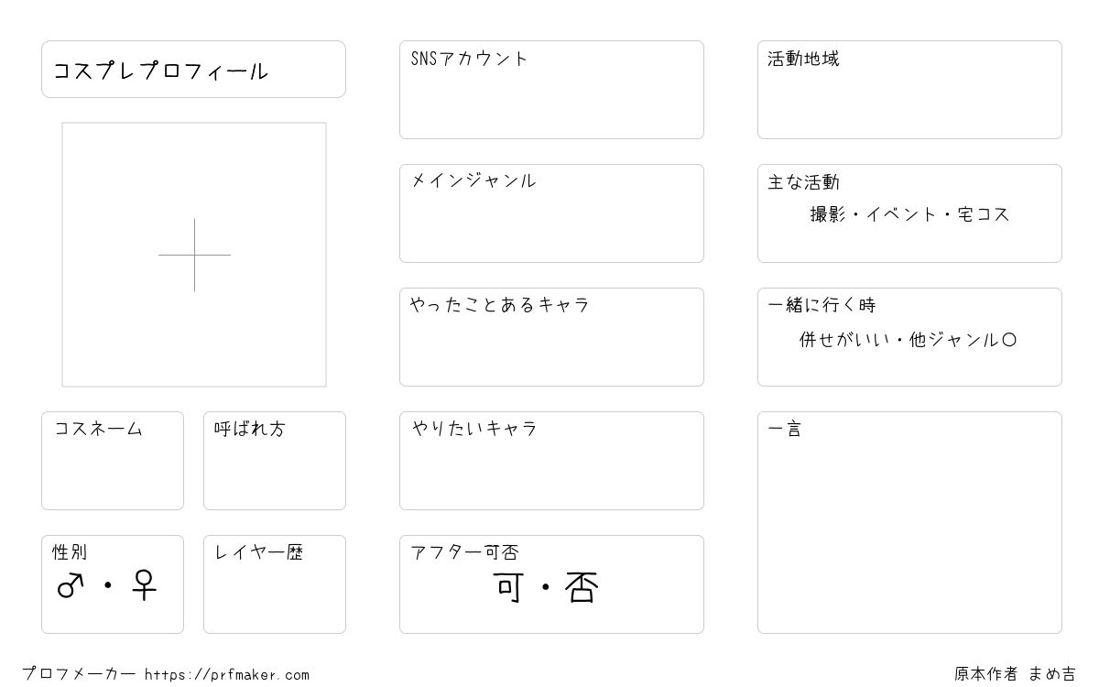Pick 他ジャンル○ in 一緒に行く時
The width and height of the screenshot is (1099, 687).
tap(963, 340)
